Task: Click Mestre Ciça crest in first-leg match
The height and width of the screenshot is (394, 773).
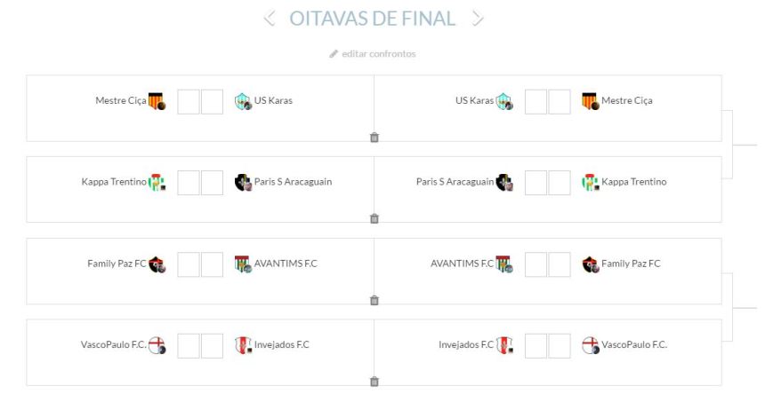Action: (157, 101)
